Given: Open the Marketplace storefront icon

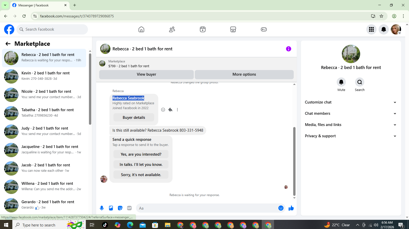Looking at the screenshot, I should pyautogui.click(x=233, y=29).
